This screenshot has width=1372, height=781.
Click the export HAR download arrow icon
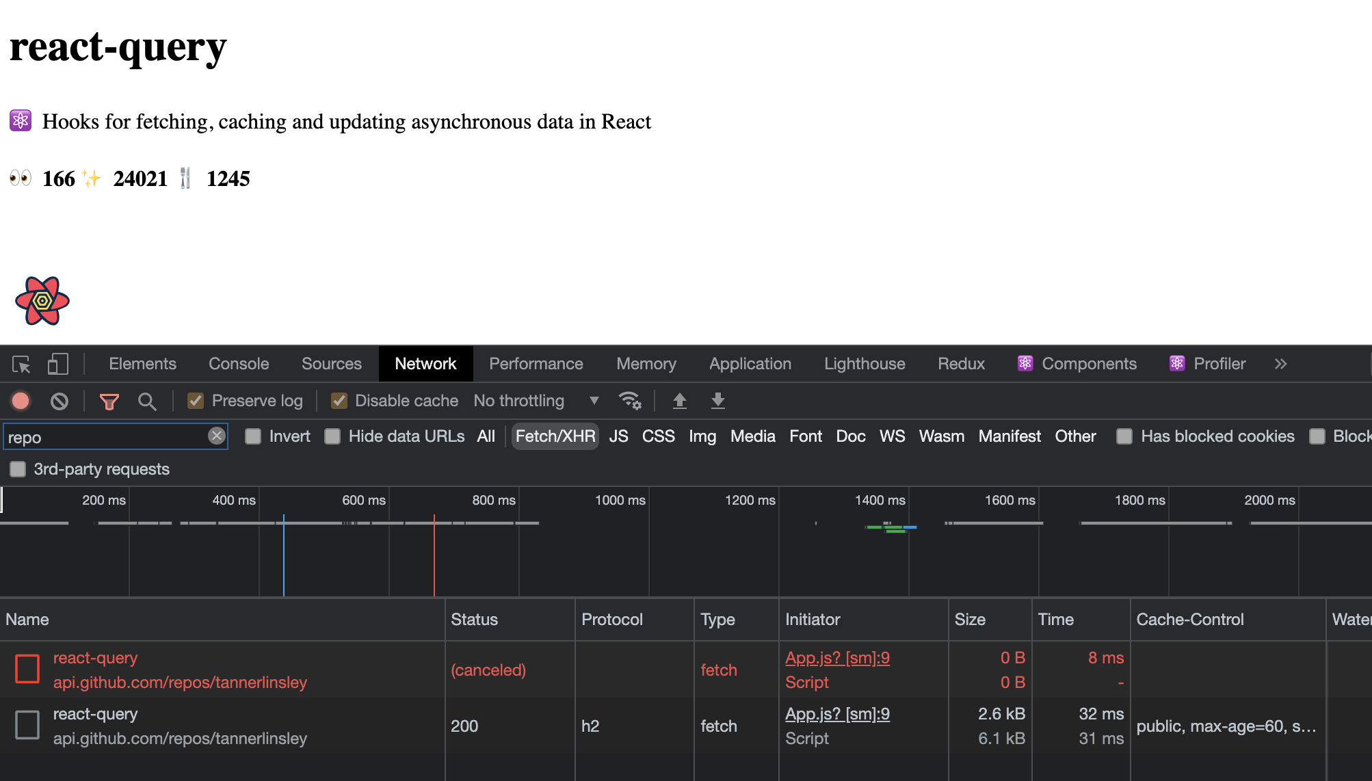717,401
